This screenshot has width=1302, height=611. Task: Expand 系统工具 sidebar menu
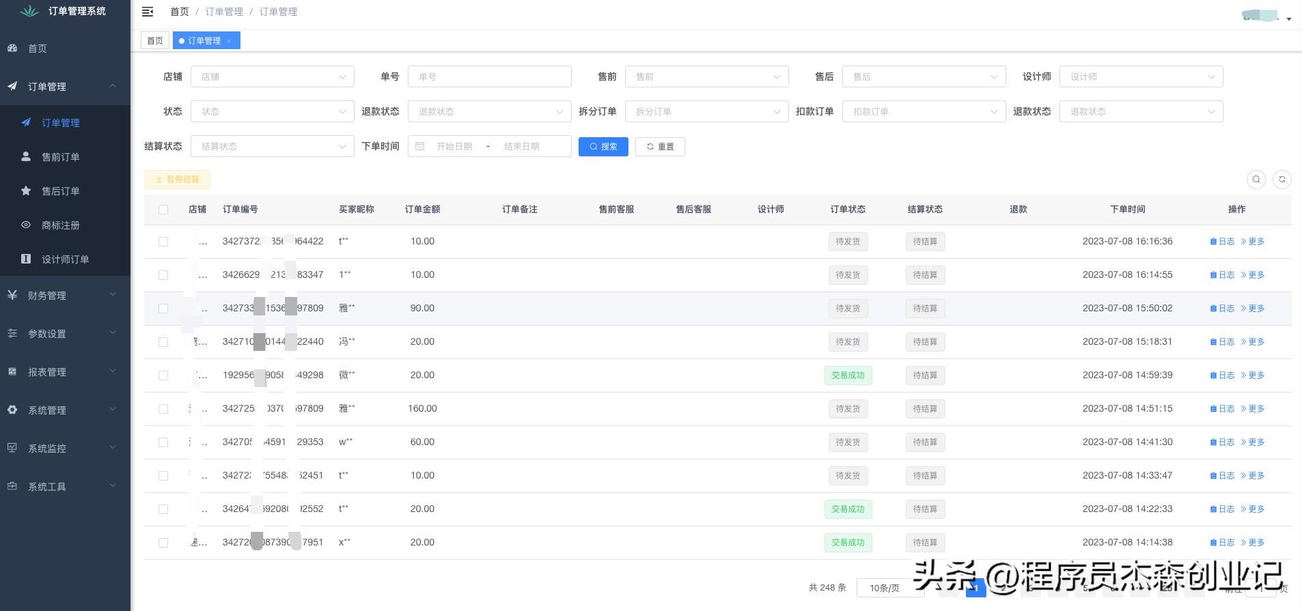coord(65,487)
